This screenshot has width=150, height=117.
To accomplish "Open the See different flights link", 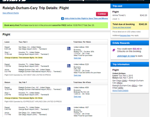I will pyautogui.click(x=10, y=13).
